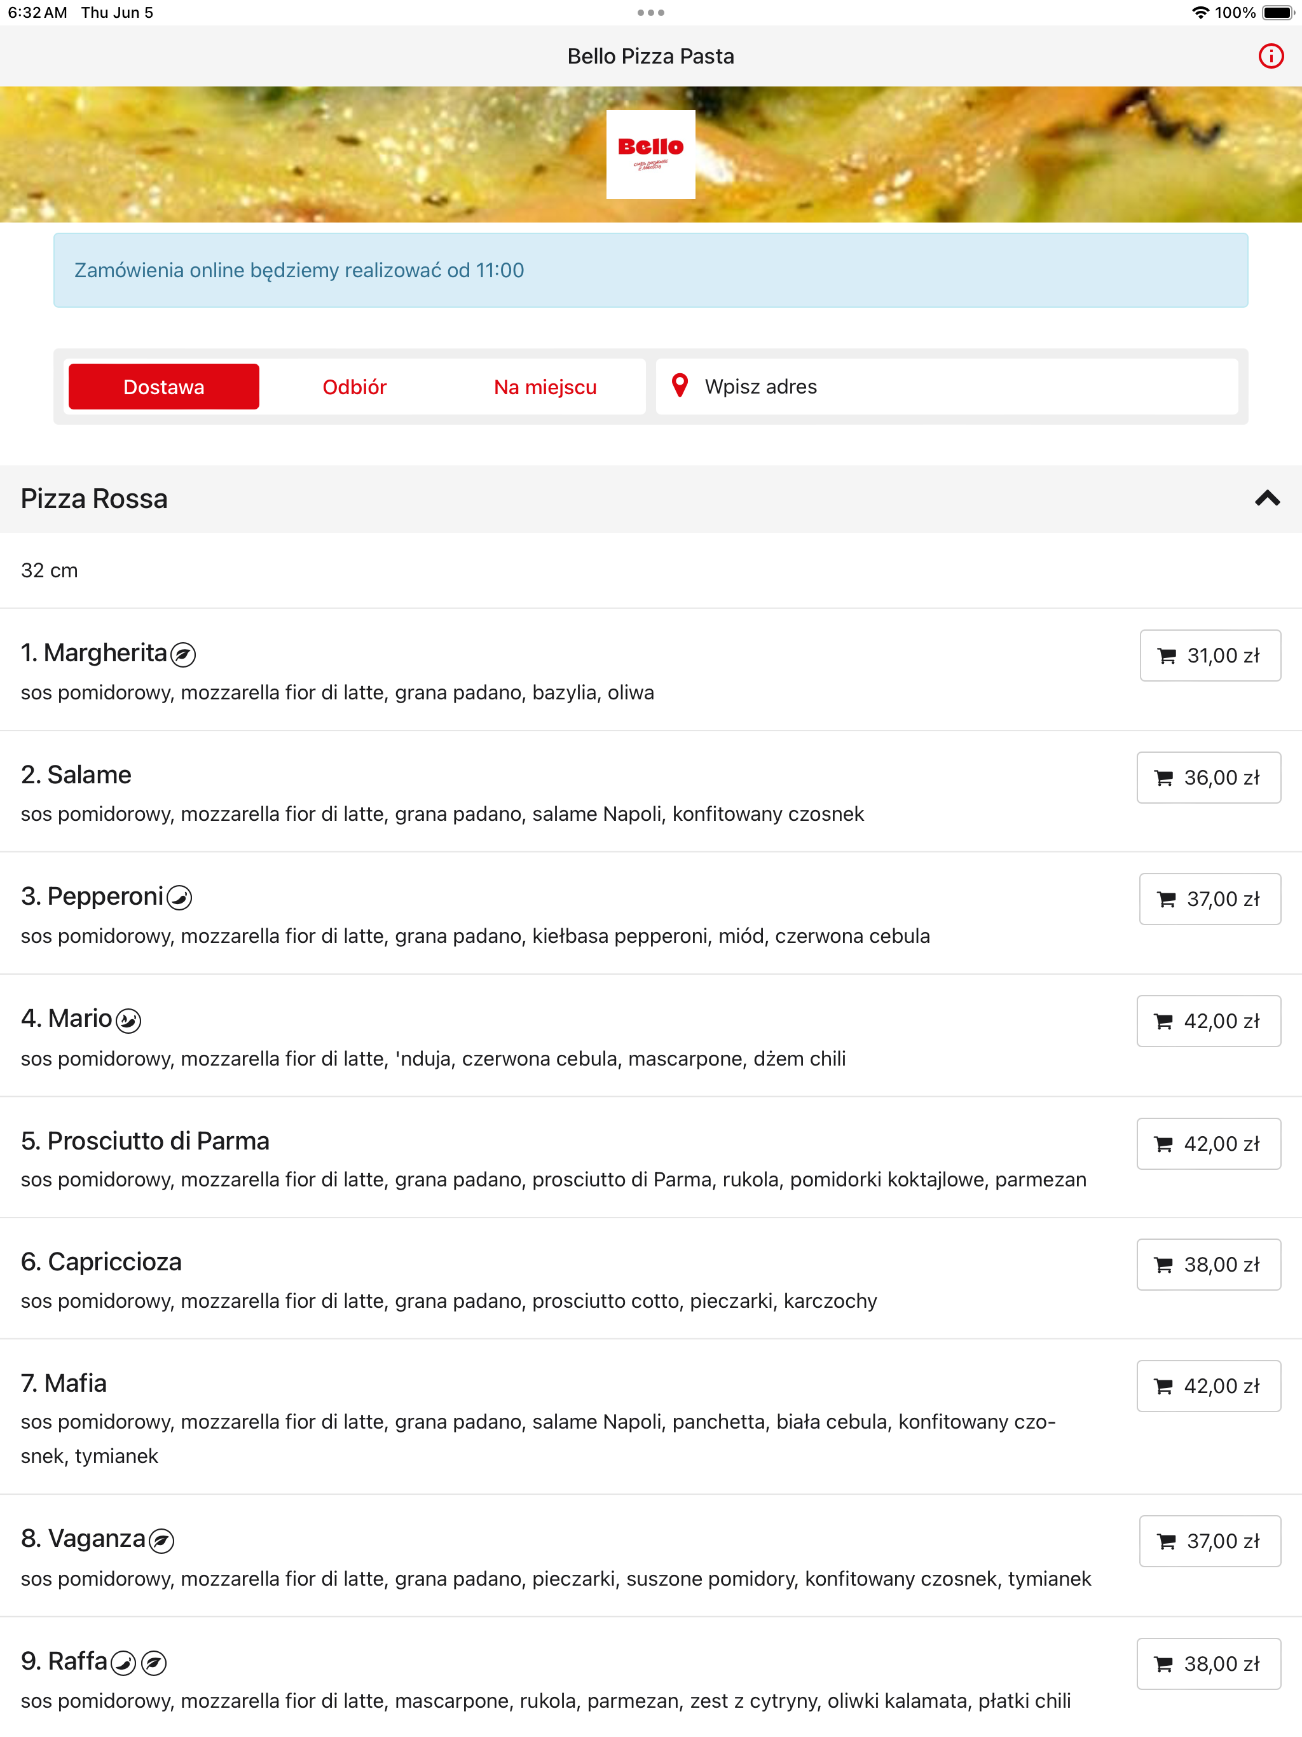Screen dimensions: 1302x1737
Task: Tap the Bello logo thumbnail
Action: 650,154
